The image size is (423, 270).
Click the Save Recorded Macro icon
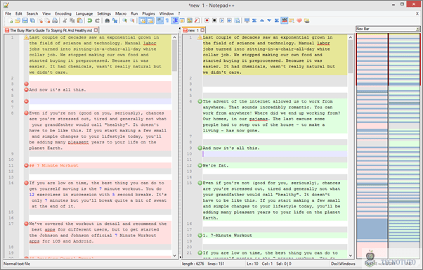237,20
